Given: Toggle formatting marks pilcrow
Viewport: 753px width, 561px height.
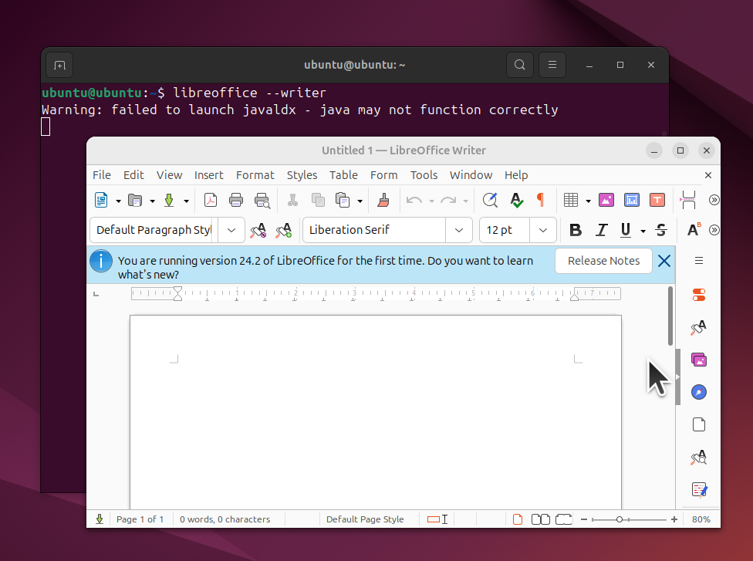Looking at the screenshot, I should (x=541, y=200).
